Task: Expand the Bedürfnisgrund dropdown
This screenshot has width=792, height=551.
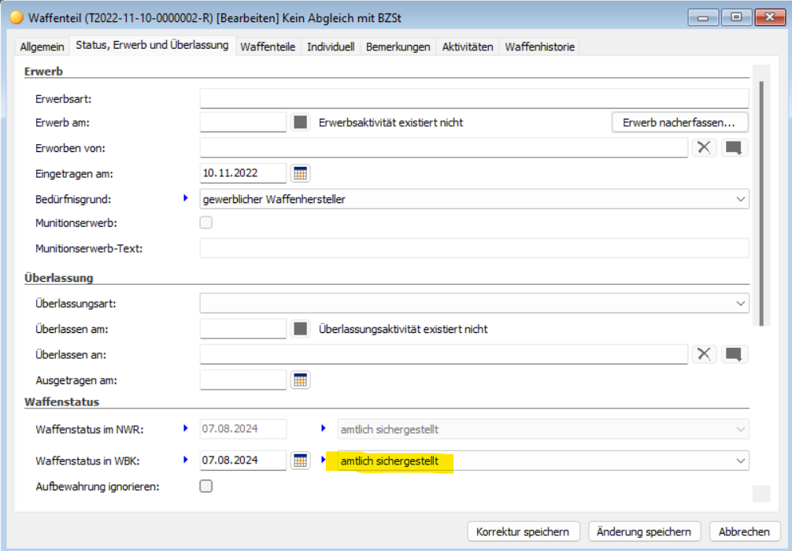Action: (x=740, y=199)
